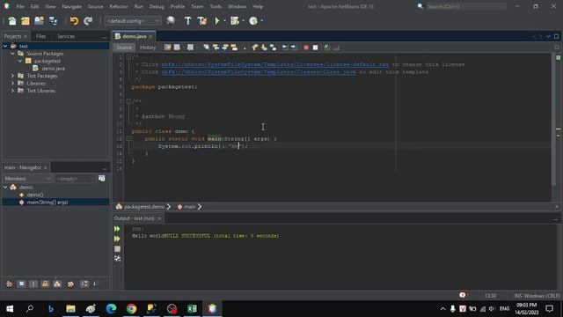This screenshot has width=563, height=317.
Task: Click Shift Line Right editor icon
Action: tap(293, 48)
